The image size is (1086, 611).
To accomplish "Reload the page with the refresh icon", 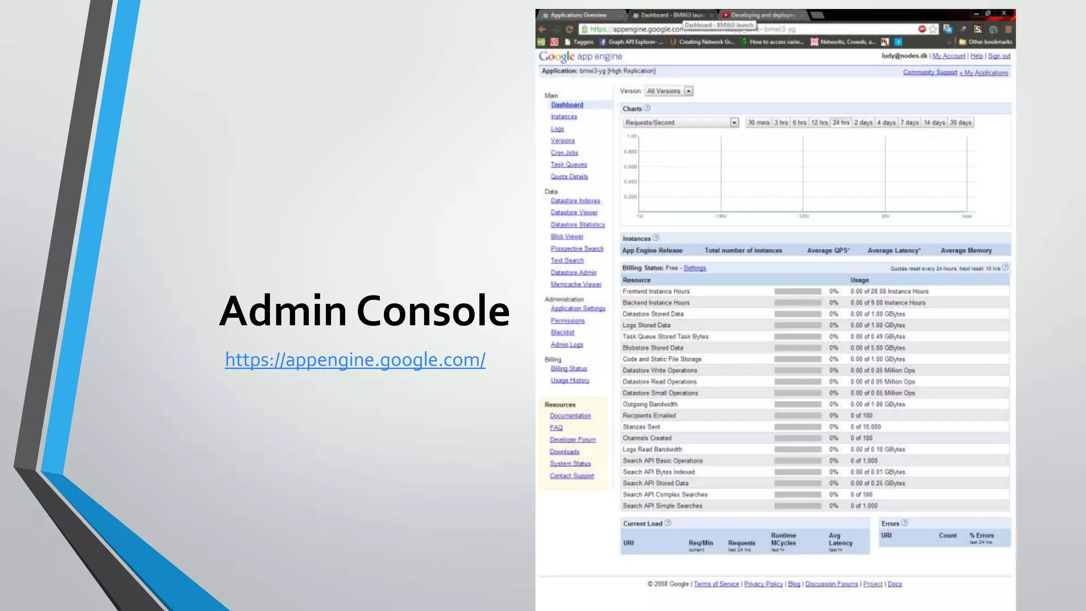I will coord(570,29).
